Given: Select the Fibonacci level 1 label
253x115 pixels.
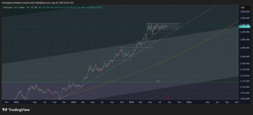Looking at the screenshot, I should [x=157, y=50].
